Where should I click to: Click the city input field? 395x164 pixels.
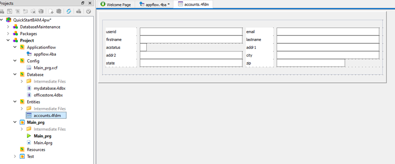[x=328, y=55]
